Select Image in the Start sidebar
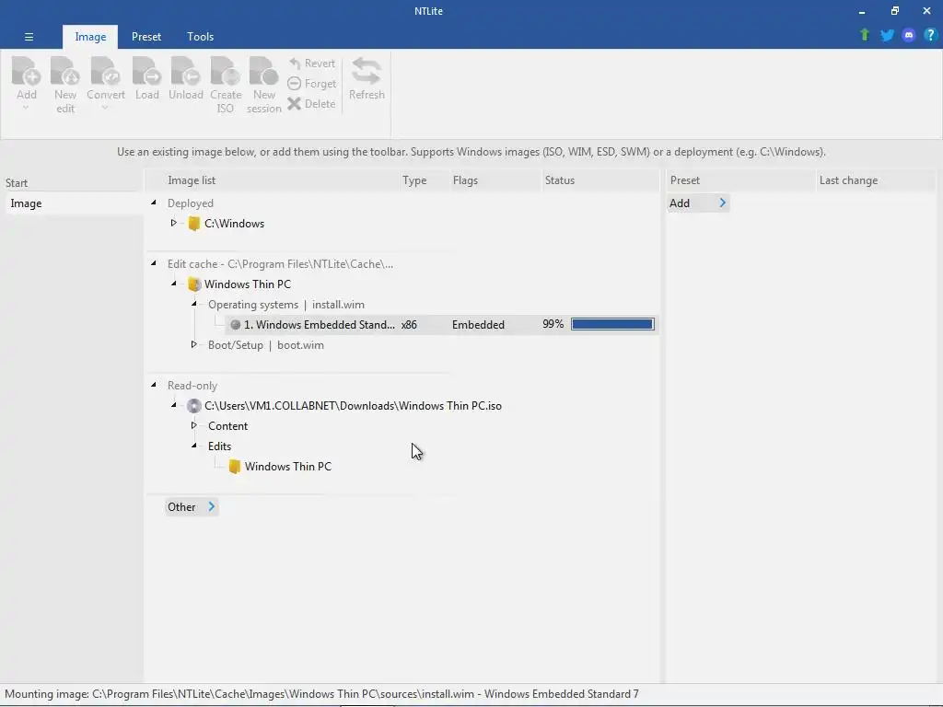This screenshot has height=707, width=943. point(72,203)
